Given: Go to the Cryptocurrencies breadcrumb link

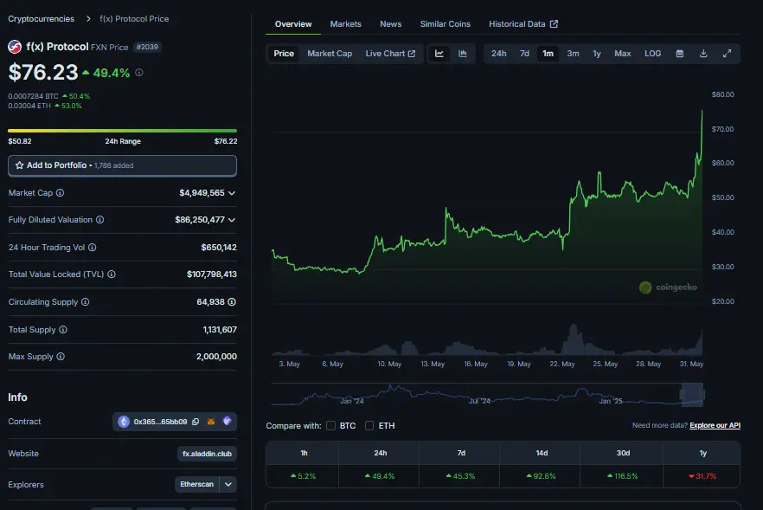Looking at the screenshot, I should coord(41,18).
